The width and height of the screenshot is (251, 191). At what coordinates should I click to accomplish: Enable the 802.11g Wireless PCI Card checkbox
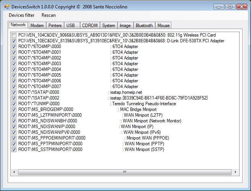(14, 35)
